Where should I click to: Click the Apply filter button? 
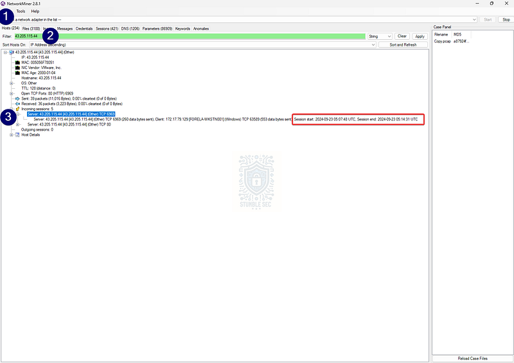(x=420, y=37)
